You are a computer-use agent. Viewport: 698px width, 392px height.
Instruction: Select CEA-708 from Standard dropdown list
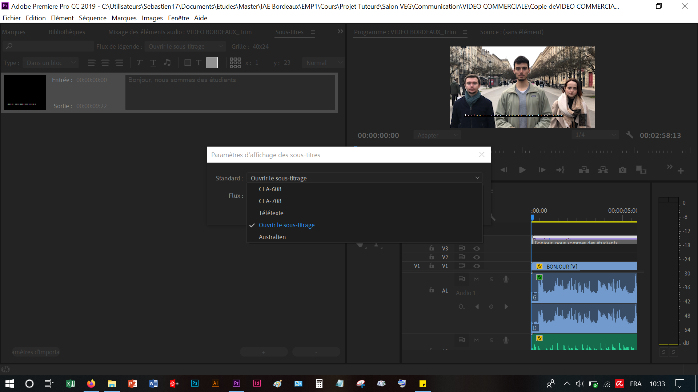(x=270, y=201)
